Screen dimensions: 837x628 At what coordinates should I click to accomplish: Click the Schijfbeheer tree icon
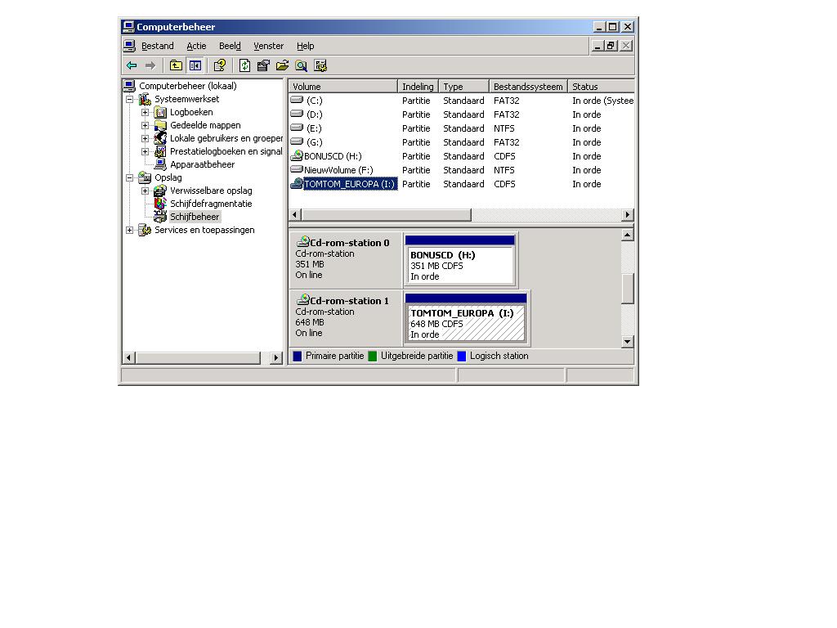160,216
